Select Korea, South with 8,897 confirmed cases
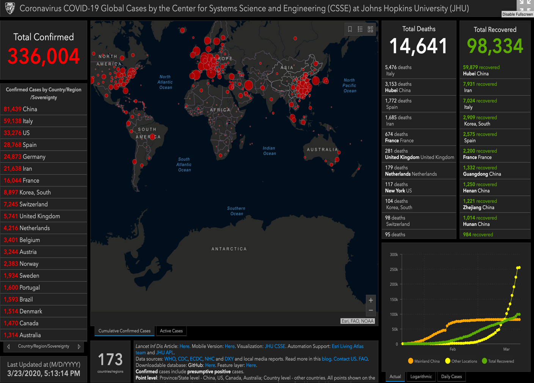This screenshot has height=383, width=534. (x=44, y=192)
